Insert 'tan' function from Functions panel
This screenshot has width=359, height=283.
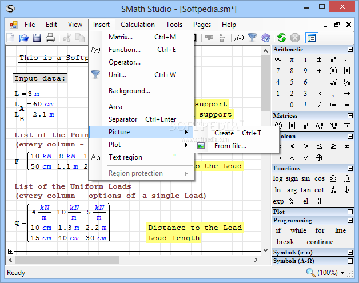[x=306, y=190]
